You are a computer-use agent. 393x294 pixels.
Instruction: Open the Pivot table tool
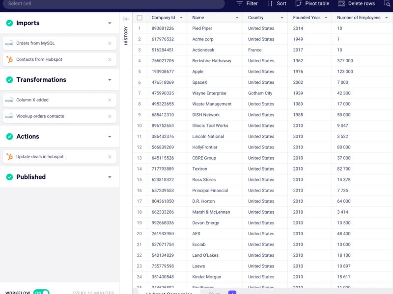pyautogui.click(x=312, y=3)
